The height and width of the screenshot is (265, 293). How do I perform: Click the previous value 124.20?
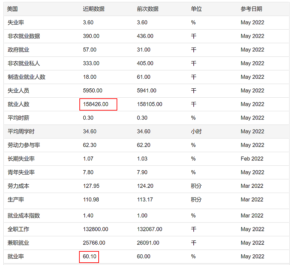145,186
